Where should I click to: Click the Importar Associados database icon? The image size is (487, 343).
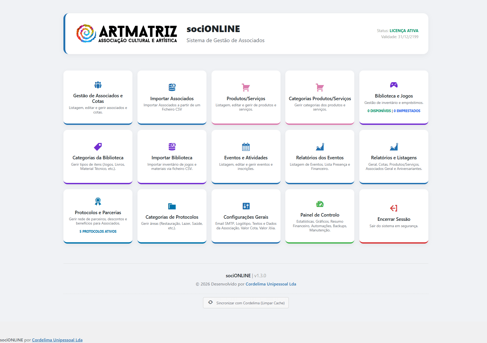pyautogui.click(x=172, y=87)
